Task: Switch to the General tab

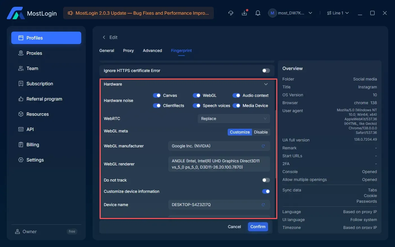Action: [107, 51]
